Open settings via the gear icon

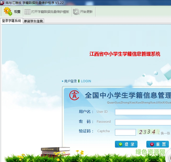(8, 12)
